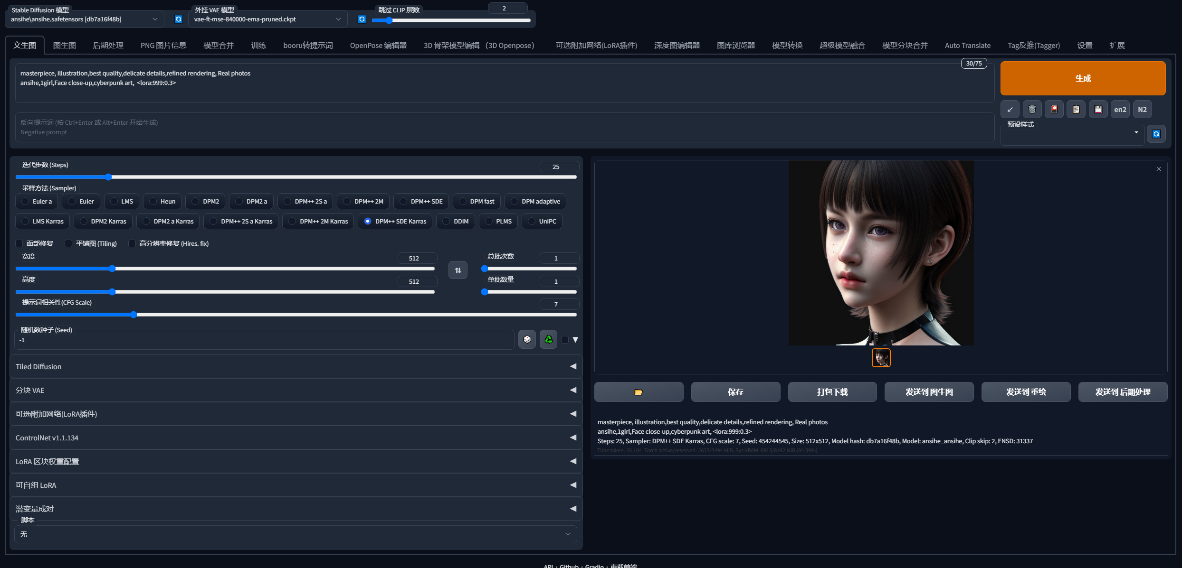The height and width of the screenshot is (568, 1182).
Task: Enable the 面部修复 face restore checkbox
Action: [19, 243]
